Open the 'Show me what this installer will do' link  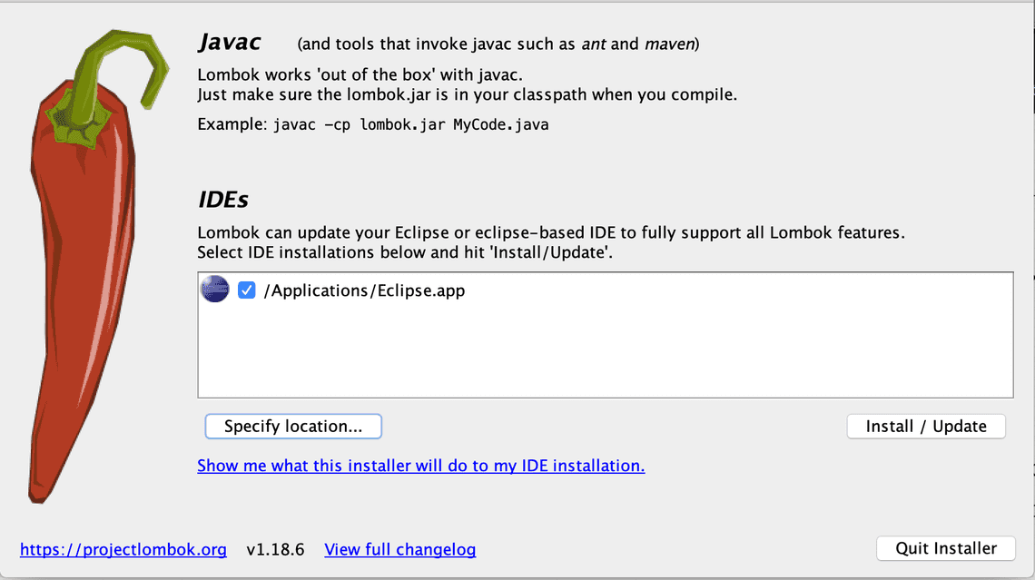pyautogui.click(x=420, y=466)
